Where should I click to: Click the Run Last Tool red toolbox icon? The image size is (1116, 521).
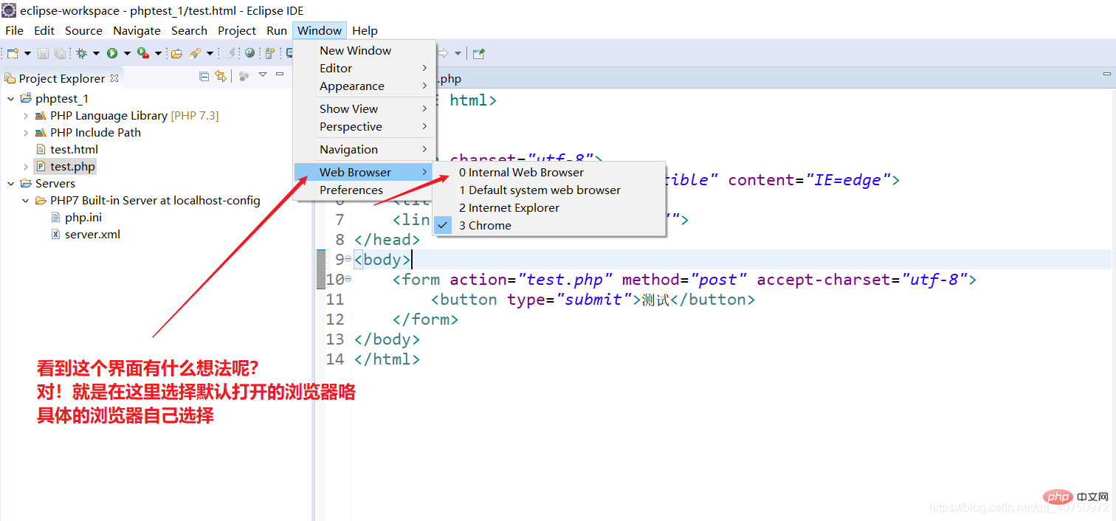click(x=143, y=53)
